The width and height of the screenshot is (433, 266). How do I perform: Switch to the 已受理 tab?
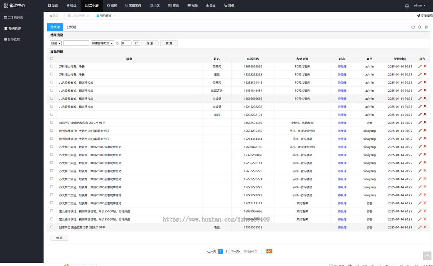tap(71, 27)
